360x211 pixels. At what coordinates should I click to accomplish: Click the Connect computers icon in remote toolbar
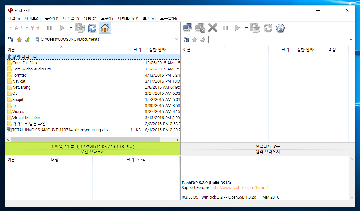(x=188, y=28)
